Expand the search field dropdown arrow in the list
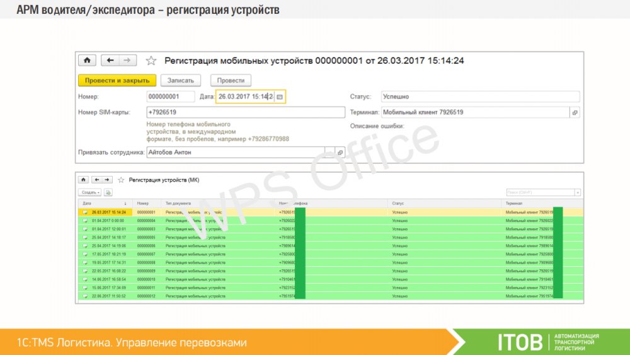The width and height of the screenshot is (630, 355). click(x=578, y=192)
